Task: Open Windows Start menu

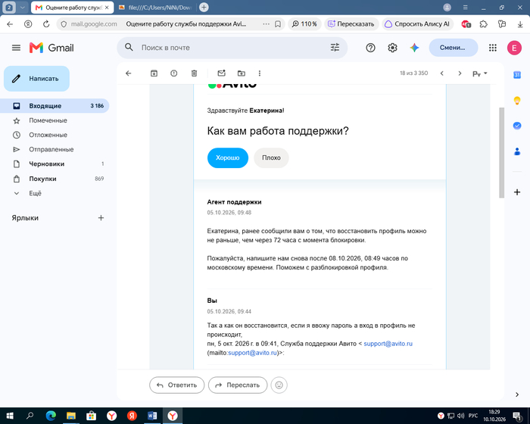Action: pyautogui.click(x=10, y=416)
